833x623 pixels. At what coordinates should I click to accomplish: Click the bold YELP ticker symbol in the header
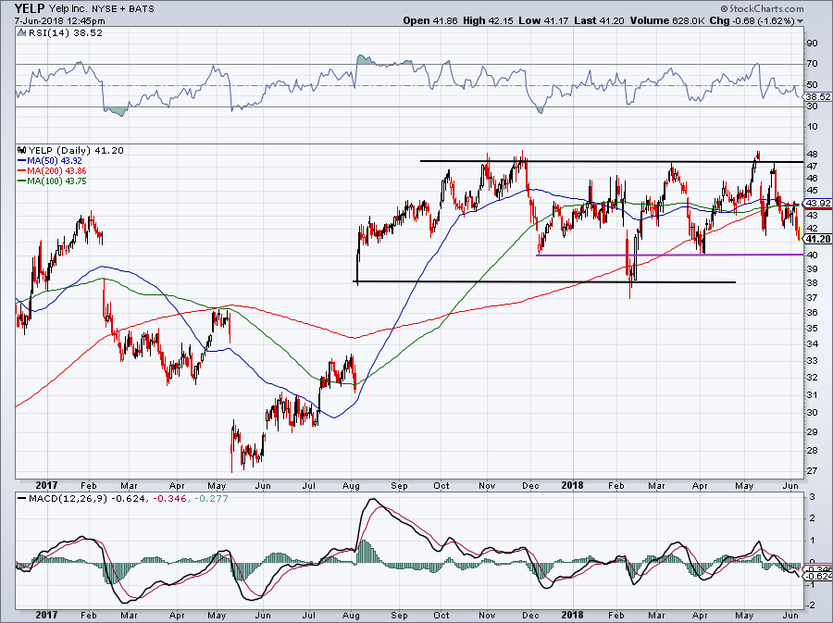click(x=30, y=8)
